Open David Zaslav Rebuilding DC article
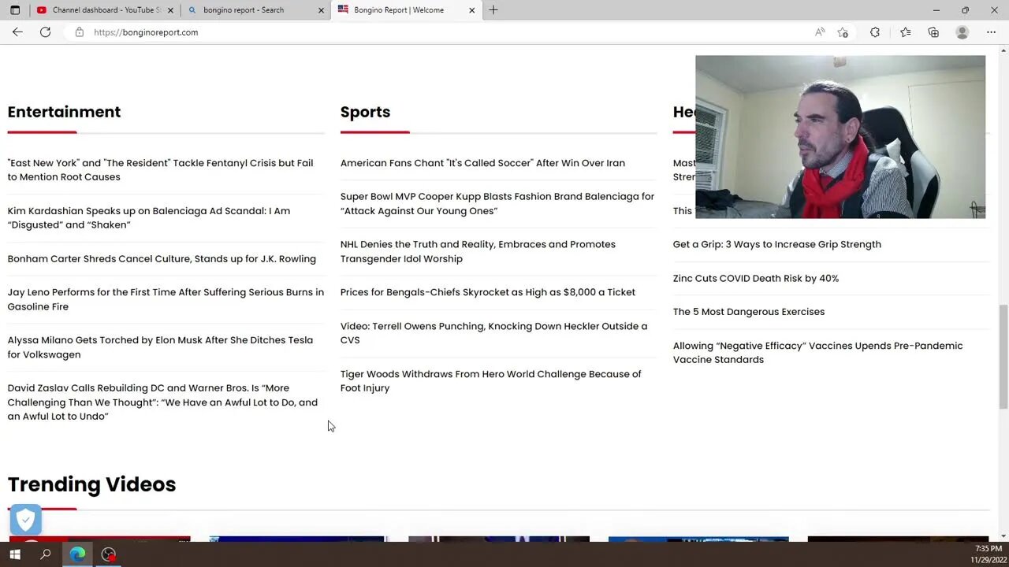This screenshot has width=1009, height=567. (162, 402)
